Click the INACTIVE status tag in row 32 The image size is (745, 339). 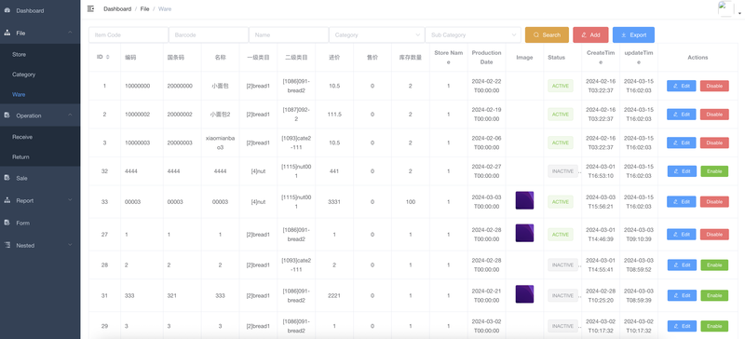pos(562,171)
